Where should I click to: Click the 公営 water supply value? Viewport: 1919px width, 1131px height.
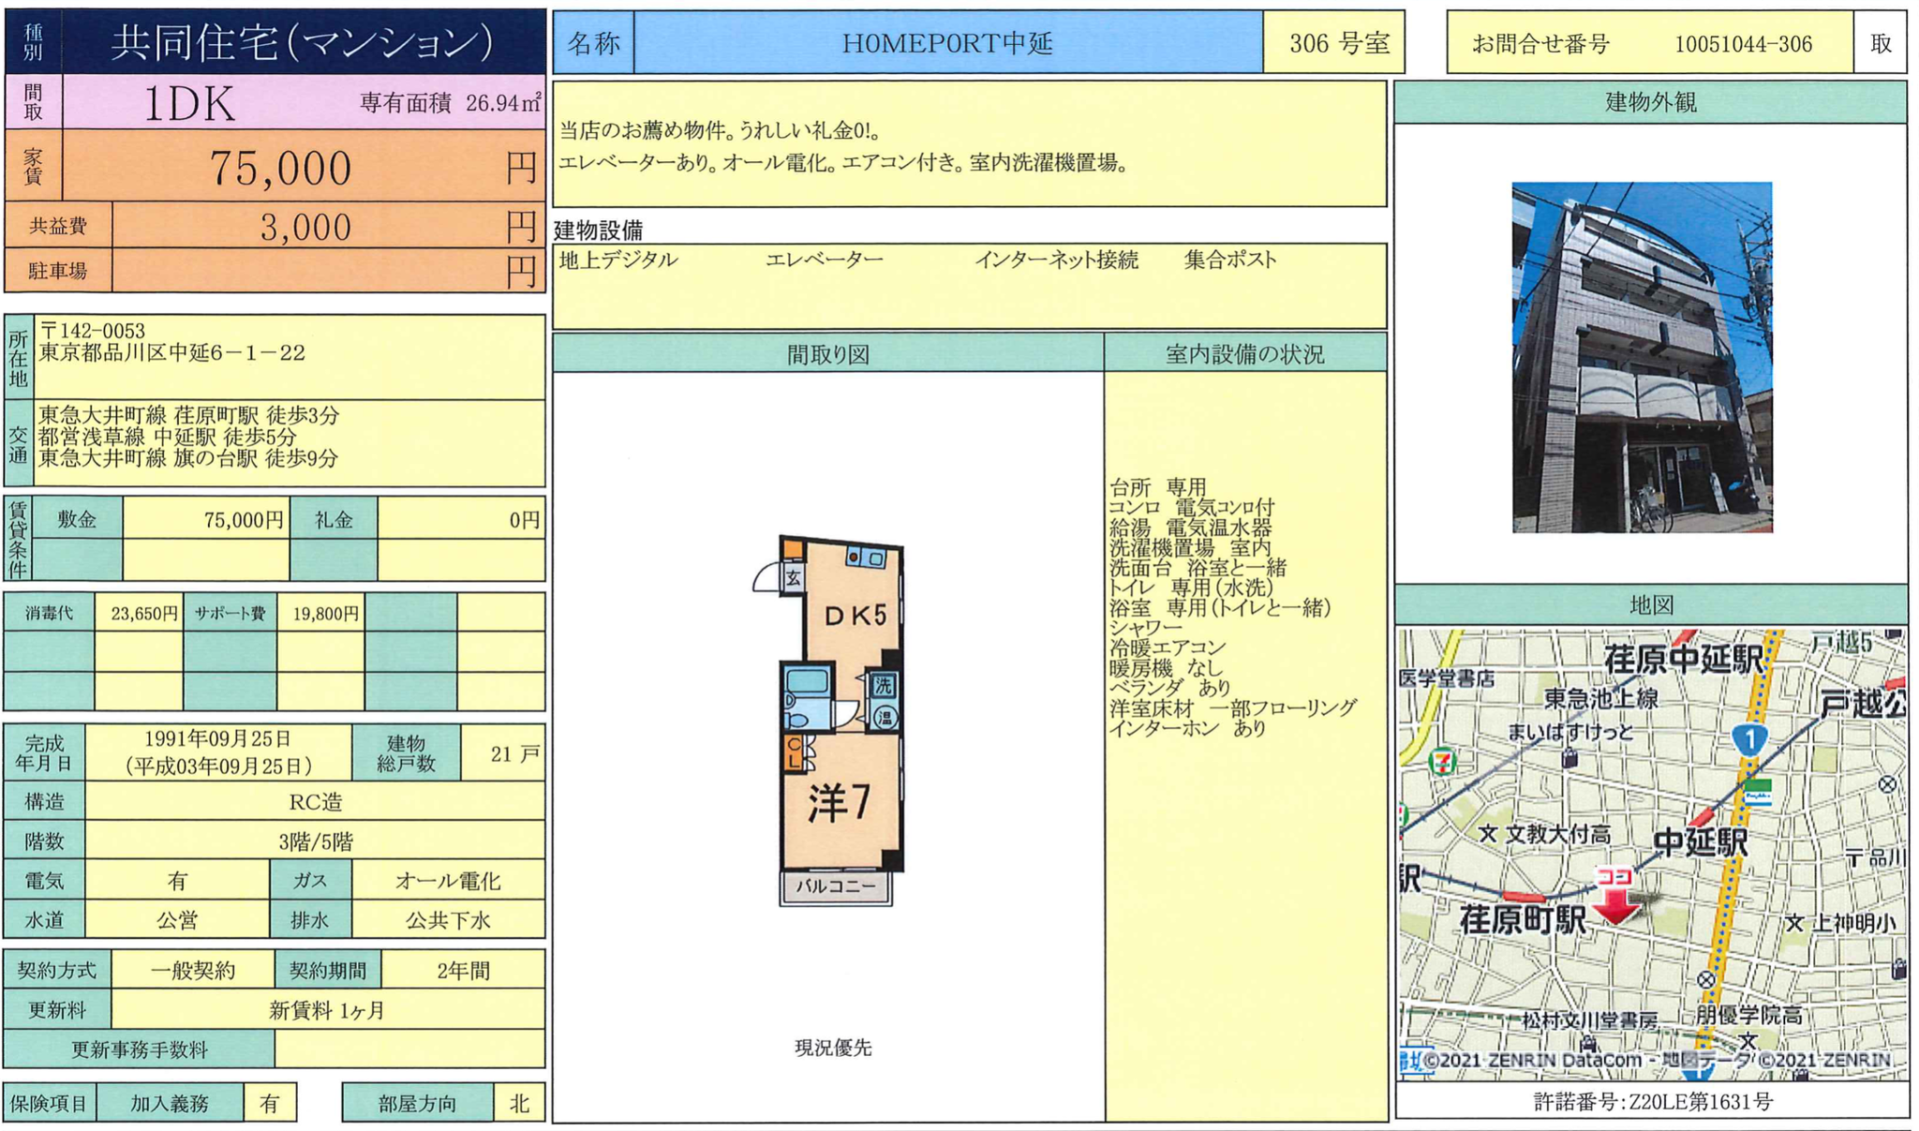click(x=177, y=920)
